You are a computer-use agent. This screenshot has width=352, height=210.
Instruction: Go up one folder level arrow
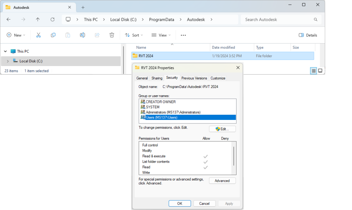tap(38, 20)
